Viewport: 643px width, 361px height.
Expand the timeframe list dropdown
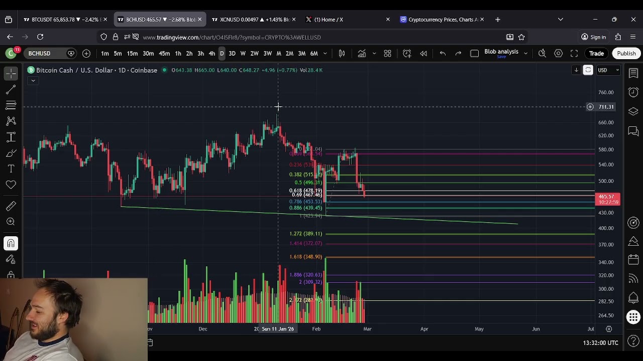click(x=325, y=53)
